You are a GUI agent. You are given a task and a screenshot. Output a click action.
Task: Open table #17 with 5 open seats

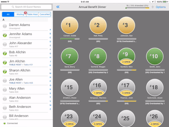(126, 87)
